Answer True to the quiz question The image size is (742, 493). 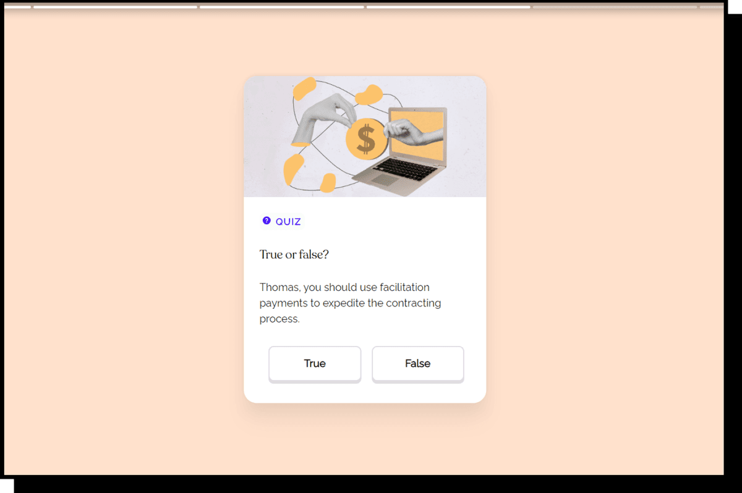315,363
